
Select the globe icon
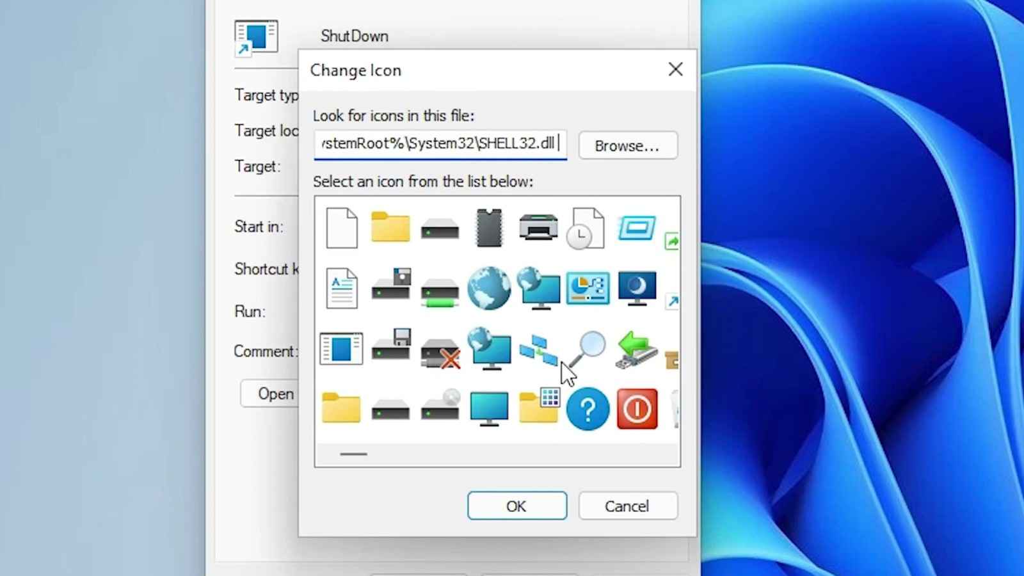(490, 289)
